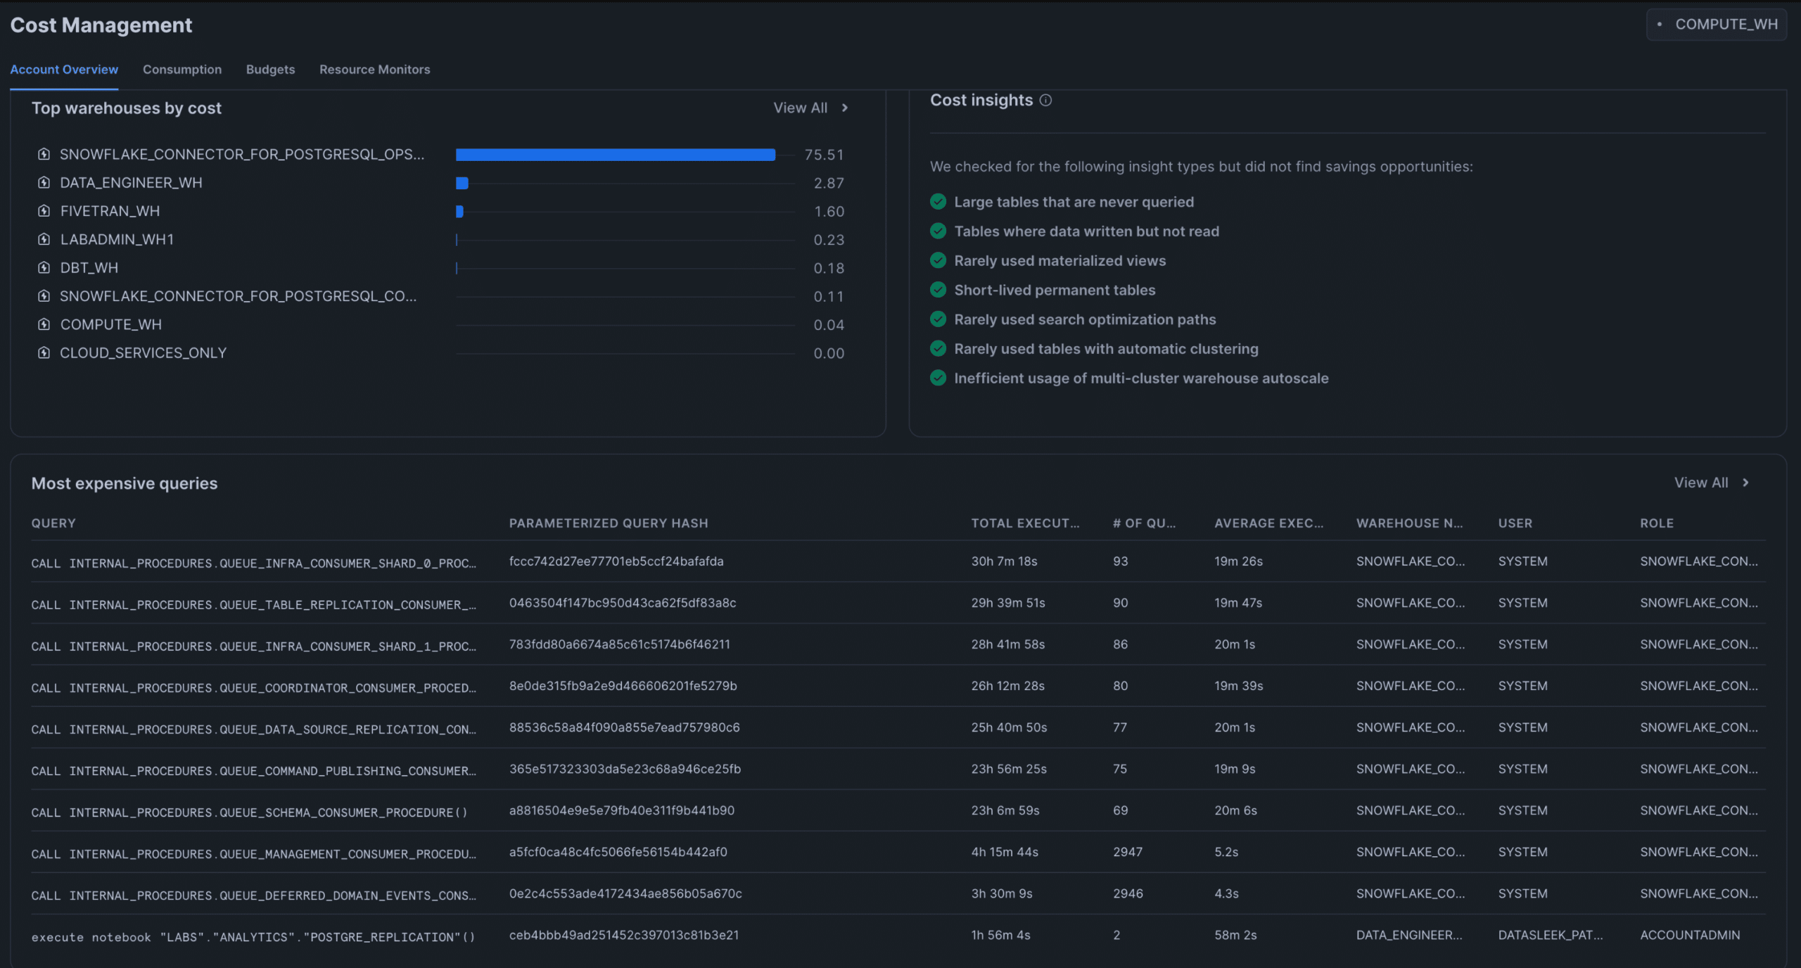Sort by # OF QU... column header

(1144, 523)
